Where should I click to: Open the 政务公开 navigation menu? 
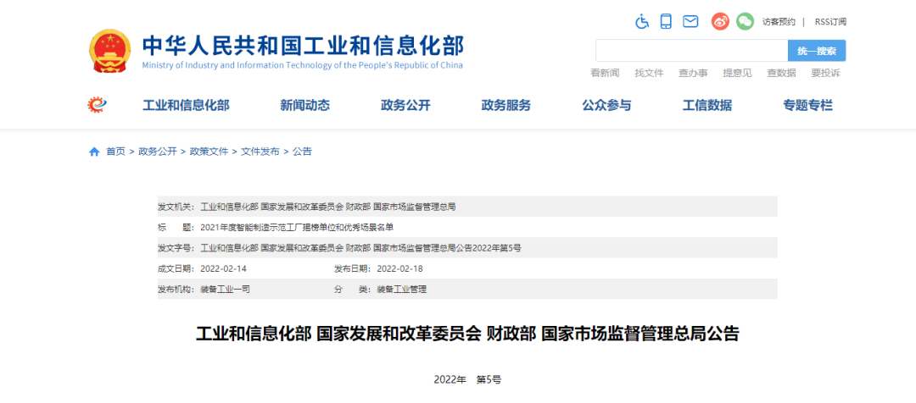coord(405,106)
